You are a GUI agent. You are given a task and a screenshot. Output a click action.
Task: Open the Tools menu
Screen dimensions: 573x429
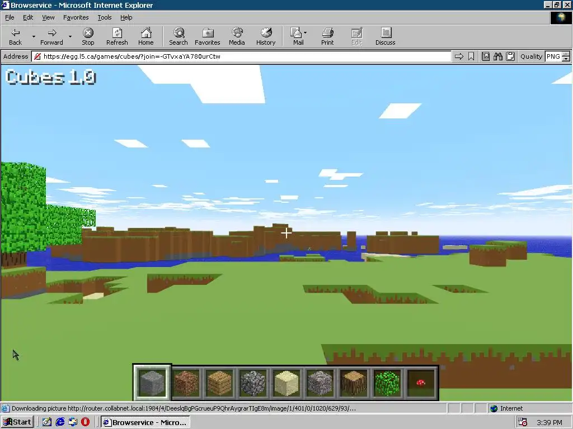(x=104, y=17)
